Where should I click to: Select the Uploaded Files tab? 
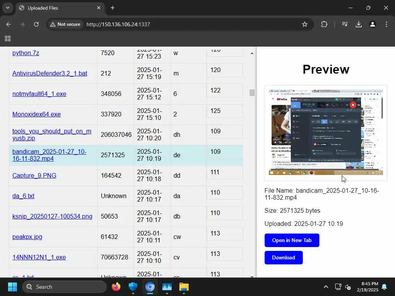coord(60,8)
